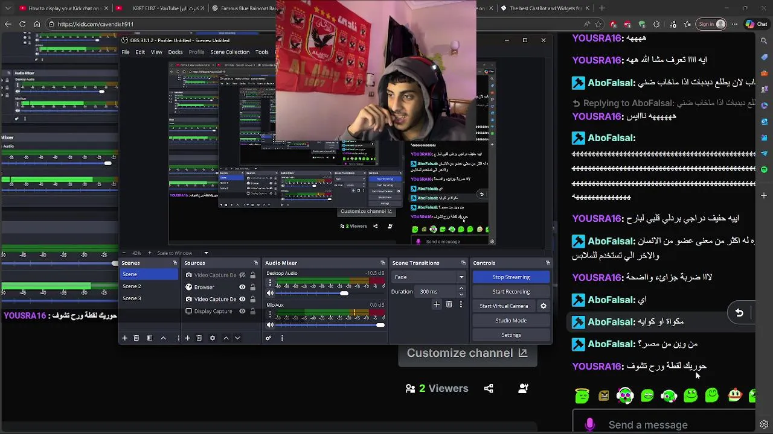This screenshot has width=773, height=434.
Task: Add a new scene with plus icon
Action: [x=125, y=338]
